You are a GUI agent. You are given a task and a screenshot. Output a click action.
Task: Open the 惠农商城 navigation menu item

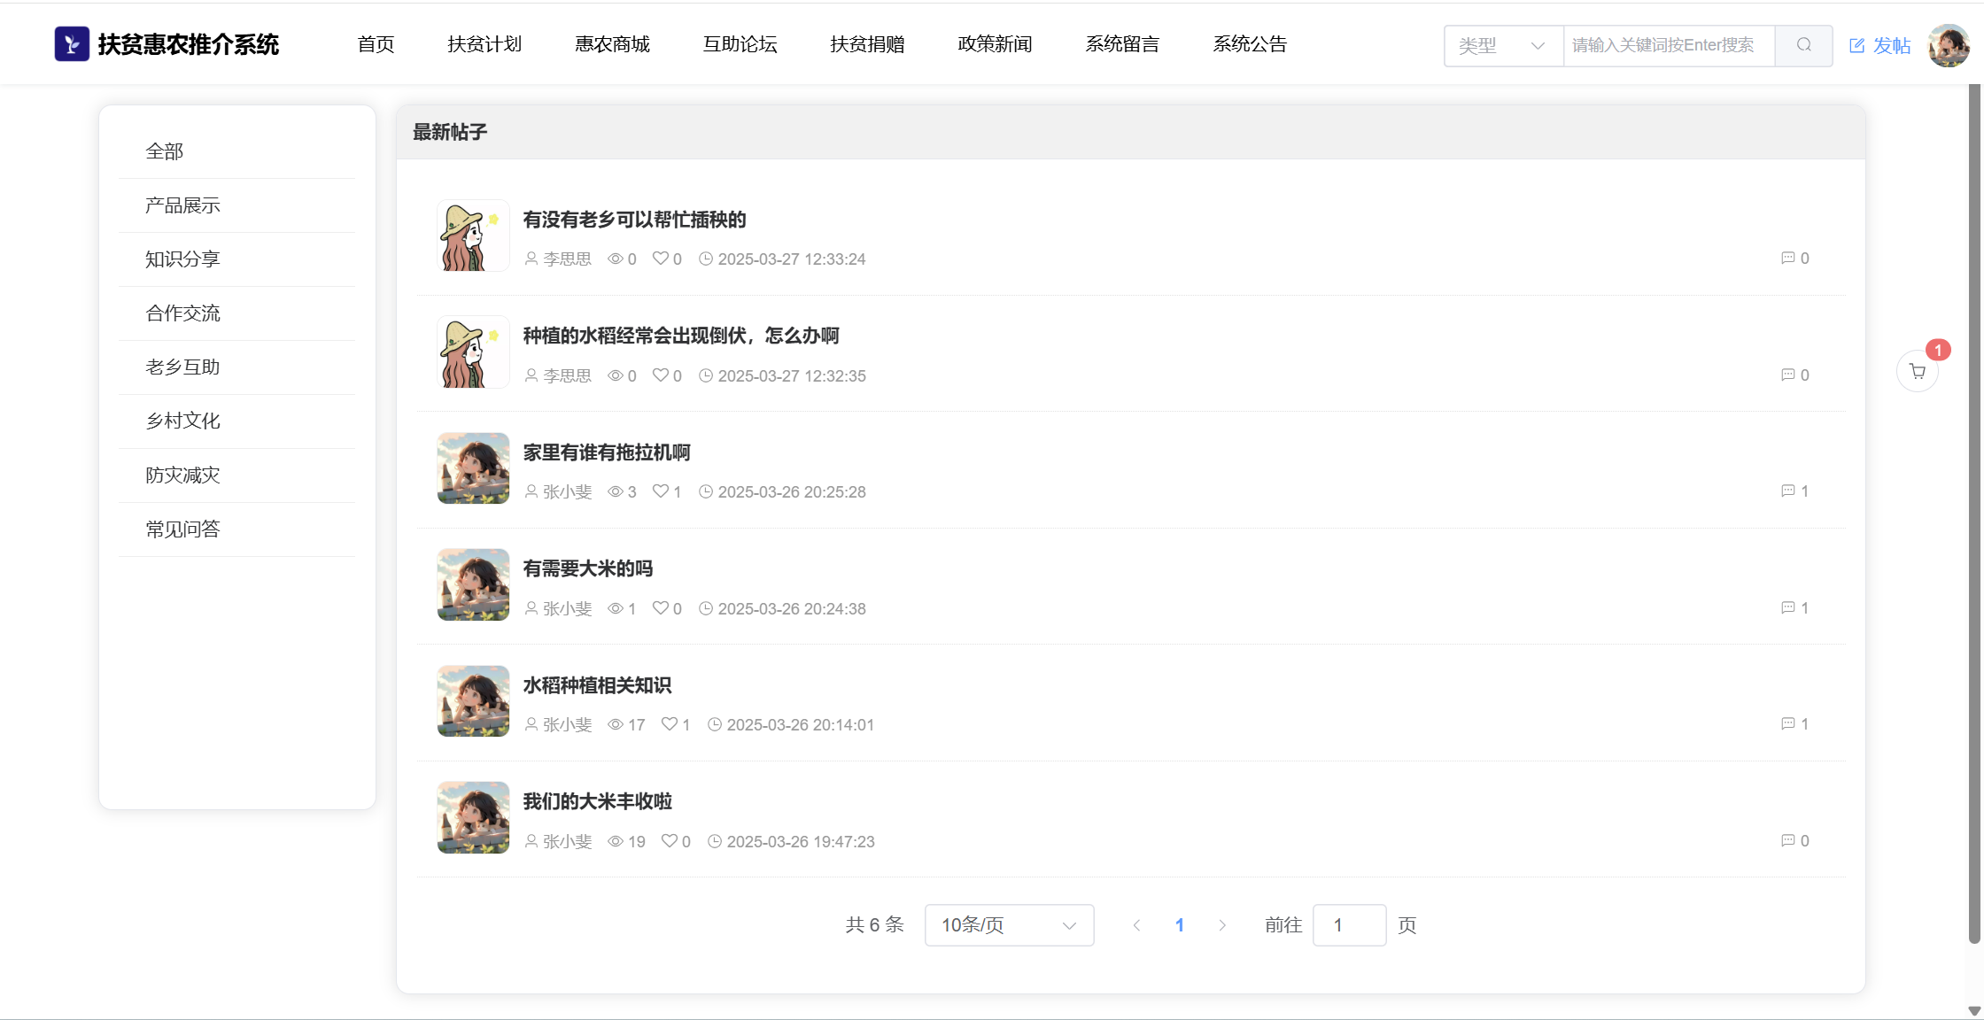(612, 44)
